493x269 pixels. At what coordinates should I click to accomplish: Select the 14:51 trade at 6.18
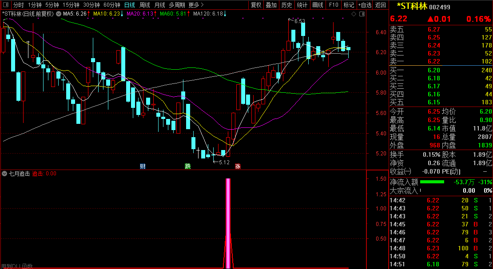(441, 264)
